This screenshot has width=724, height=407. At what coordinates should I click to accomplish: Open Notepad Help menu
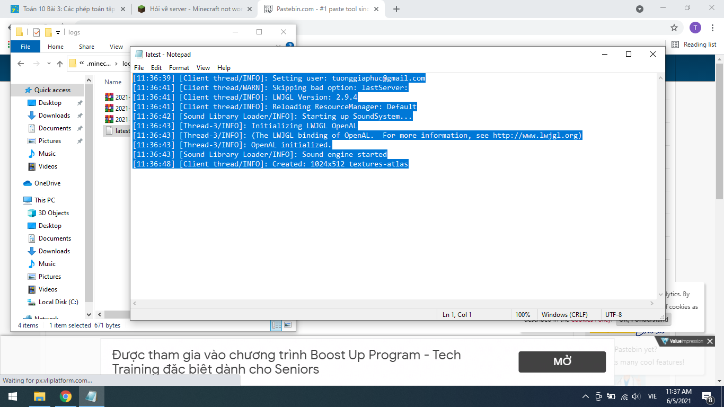pyautogui.click(x=224, y=68)
